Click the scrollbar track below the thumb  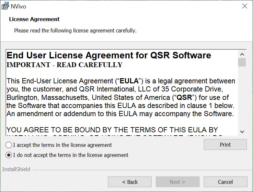242,97
